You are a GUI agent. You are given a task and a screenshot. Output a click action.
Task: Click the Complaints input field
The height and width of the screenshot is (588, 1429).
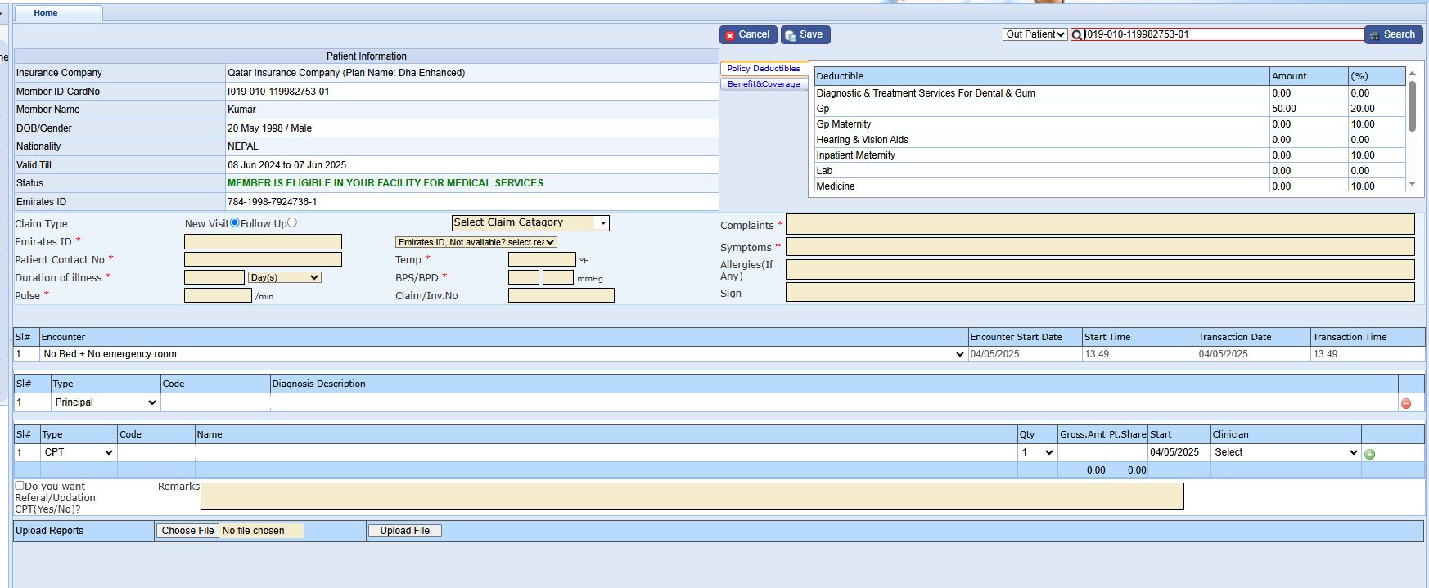(1099, 224)
